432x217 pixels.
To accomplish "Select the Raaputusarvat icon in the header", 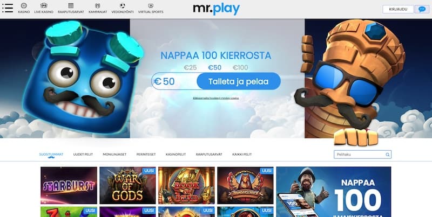I will (x=71, y=5).
